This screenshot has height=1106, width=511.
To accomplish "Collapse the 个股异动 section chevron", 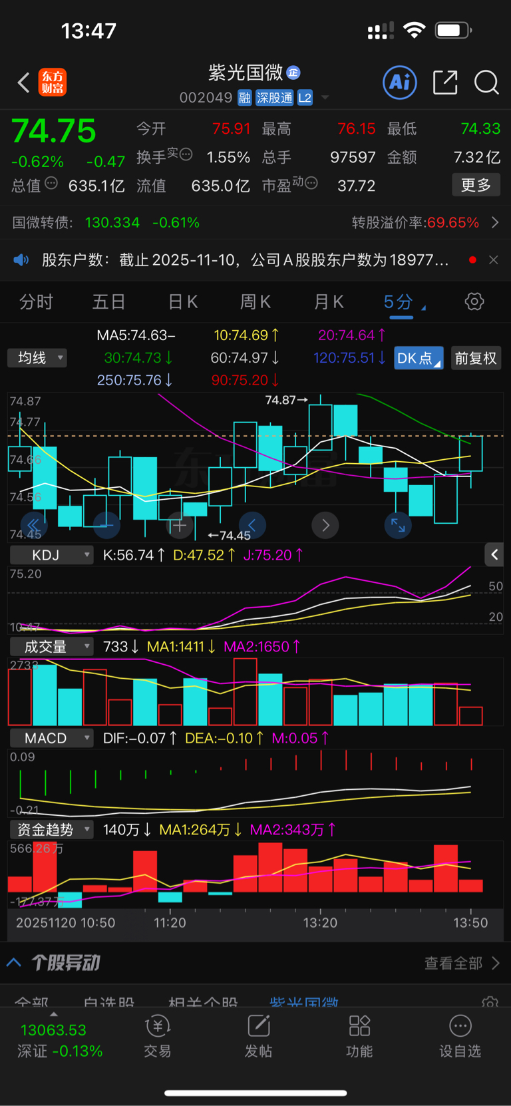I will click(x=14, y=962).
